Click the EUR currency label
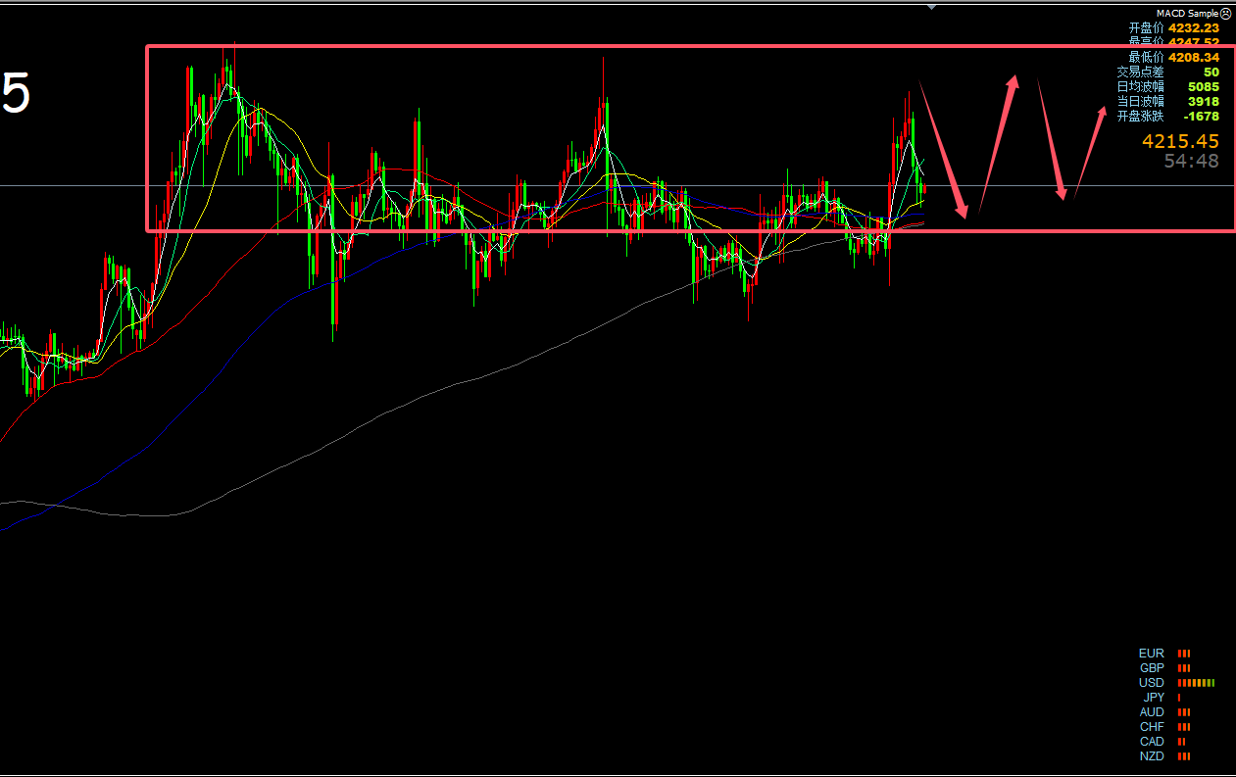This screenshot has width=1236, height=777. tap(1152, 654)
